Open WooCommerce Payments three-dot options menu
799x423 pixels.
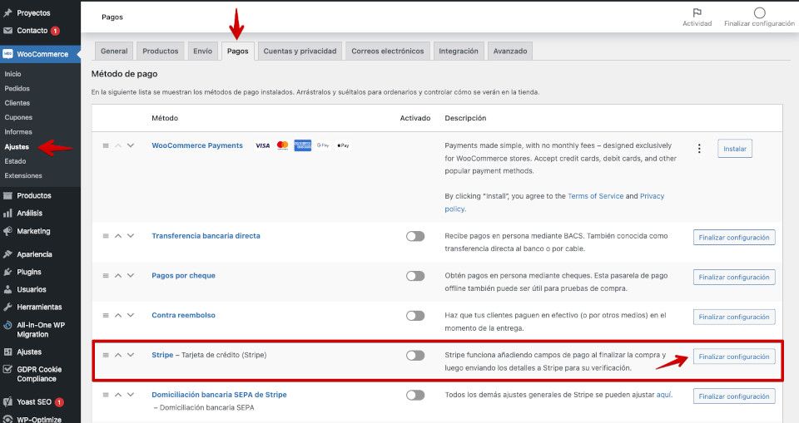tap(699, 149)
